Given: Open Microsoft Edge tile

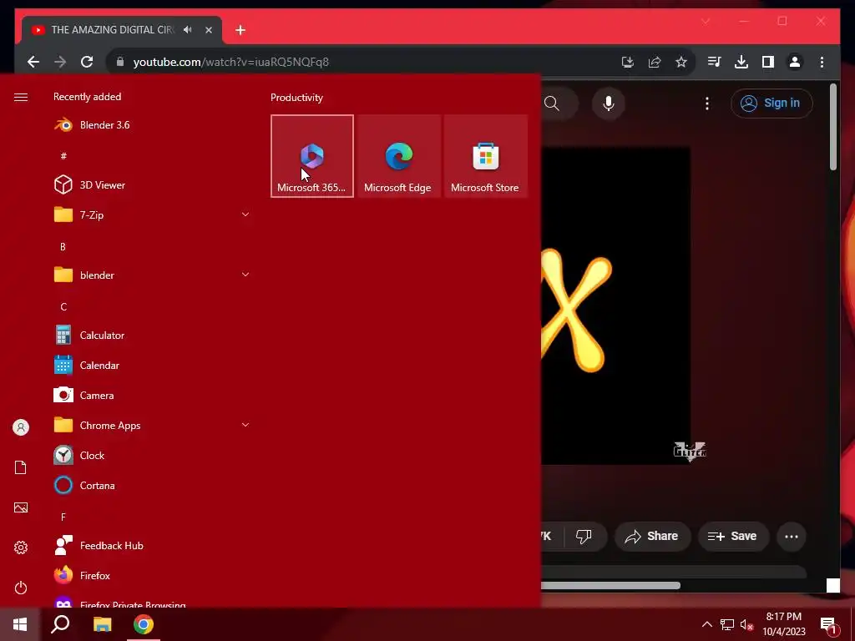Looking at the screenshot, I should [398, 156].
